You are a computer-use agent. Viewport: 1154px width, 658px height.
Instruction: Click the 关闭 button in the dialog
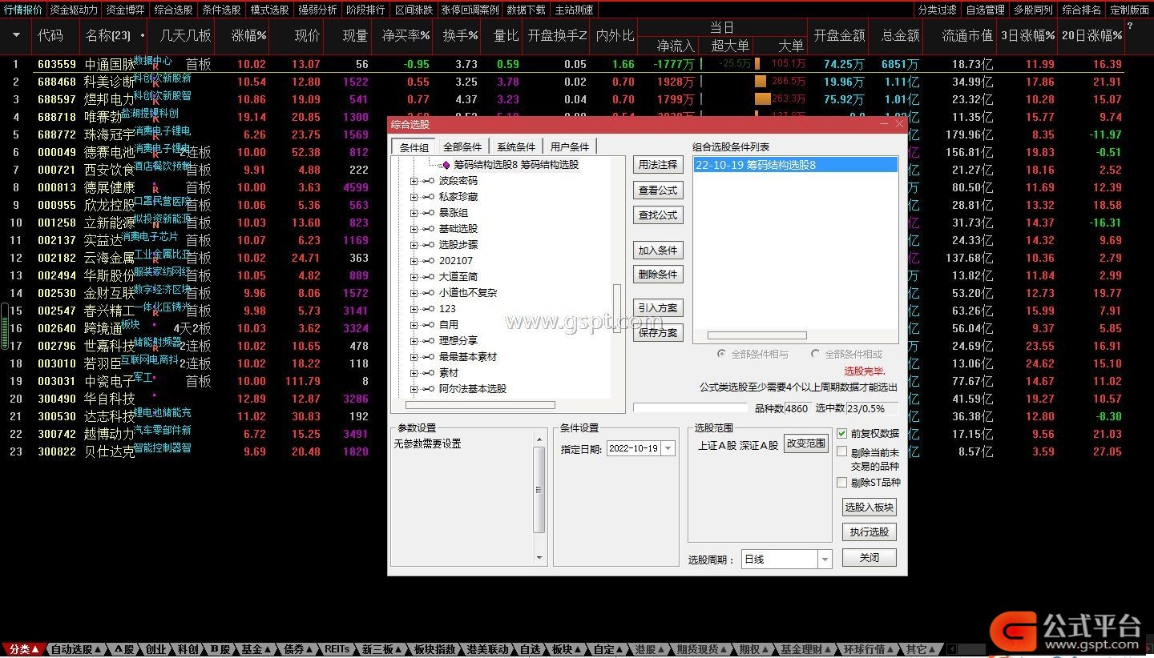[870, 557]
